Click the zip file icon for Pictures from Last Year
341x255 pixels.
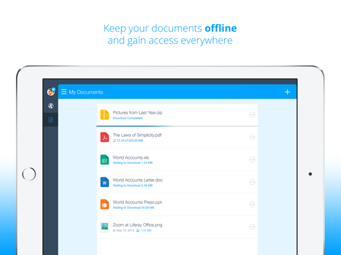click(x=104, y=115)
